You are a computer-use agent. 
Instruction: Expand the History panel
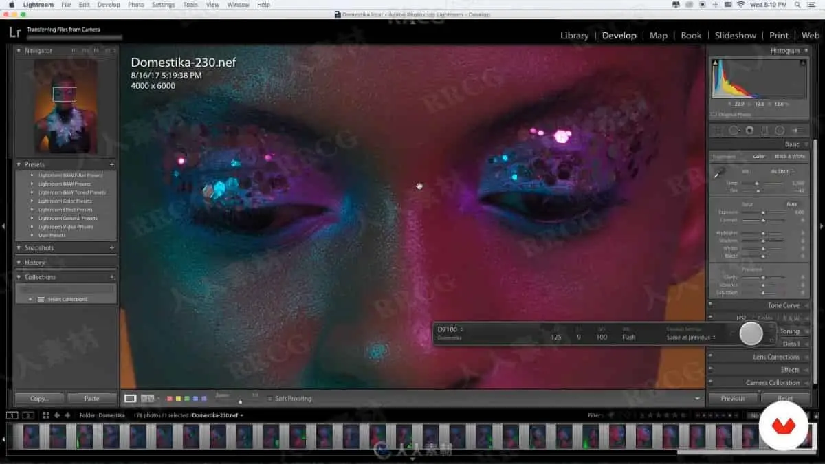[19, 263]
